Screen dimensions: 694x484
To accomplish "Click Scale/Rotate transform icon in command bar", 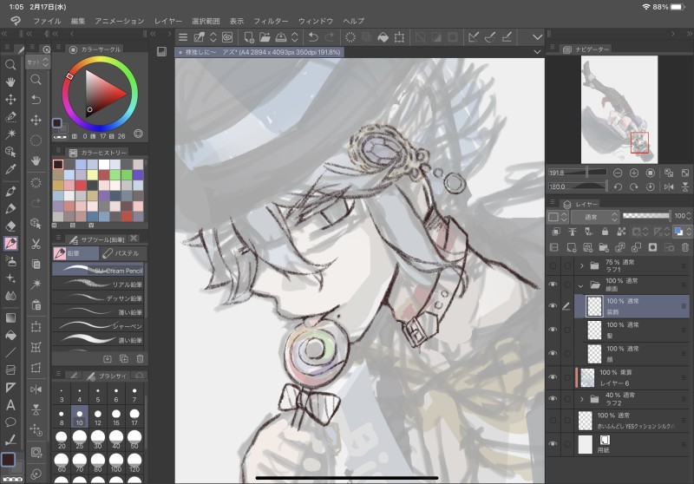I will click(x=399, y=37).
